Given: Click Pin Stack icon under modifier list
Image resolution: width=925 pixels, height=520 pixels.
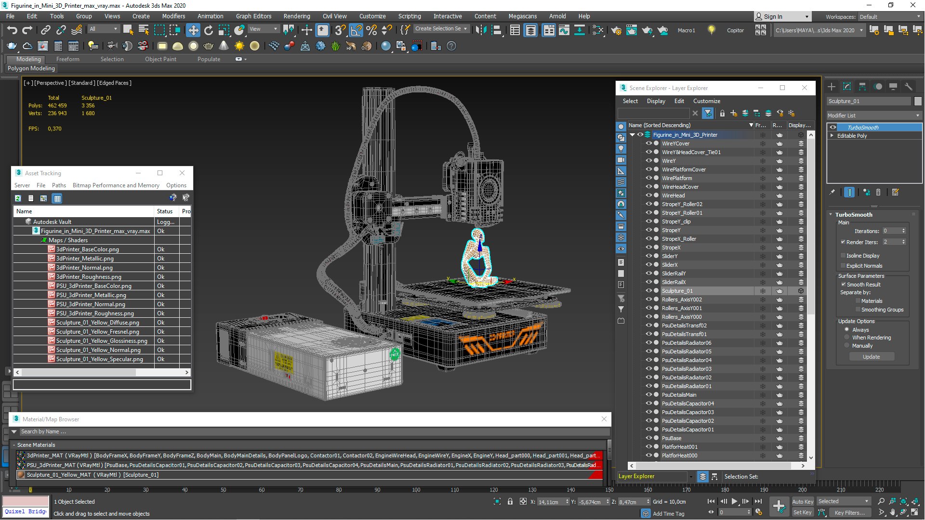Looking at the screenshot, I should click(832, 192).
